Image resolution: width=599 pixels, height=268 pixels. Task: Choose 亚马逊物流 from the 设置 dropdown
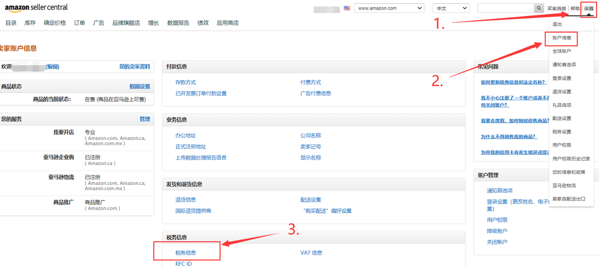(x=564, y=185)
